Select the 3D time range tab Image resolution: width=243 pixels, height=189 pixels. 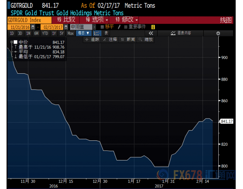tap(20, 33)
